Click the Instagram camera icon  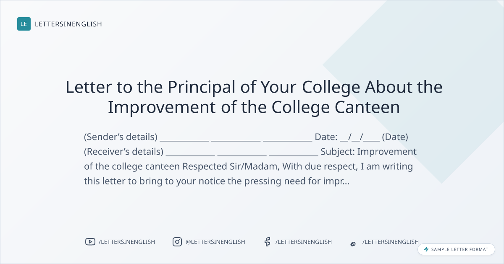[177, 242]
